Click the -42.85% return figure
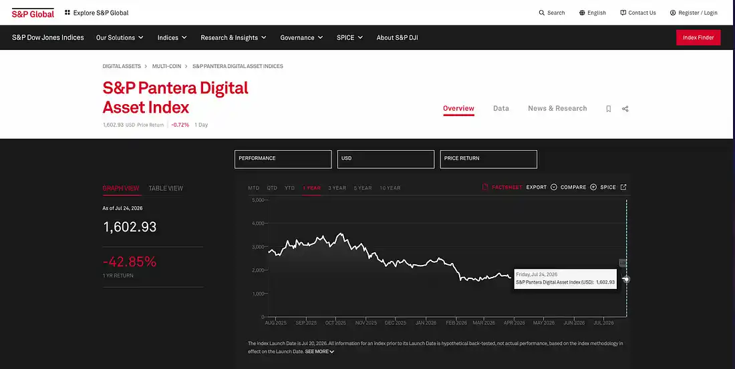 [130, 262]
